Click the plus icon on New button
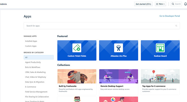The height and width of the screenshot is (102, 187). pyautogui.click(x=157, y=4)
